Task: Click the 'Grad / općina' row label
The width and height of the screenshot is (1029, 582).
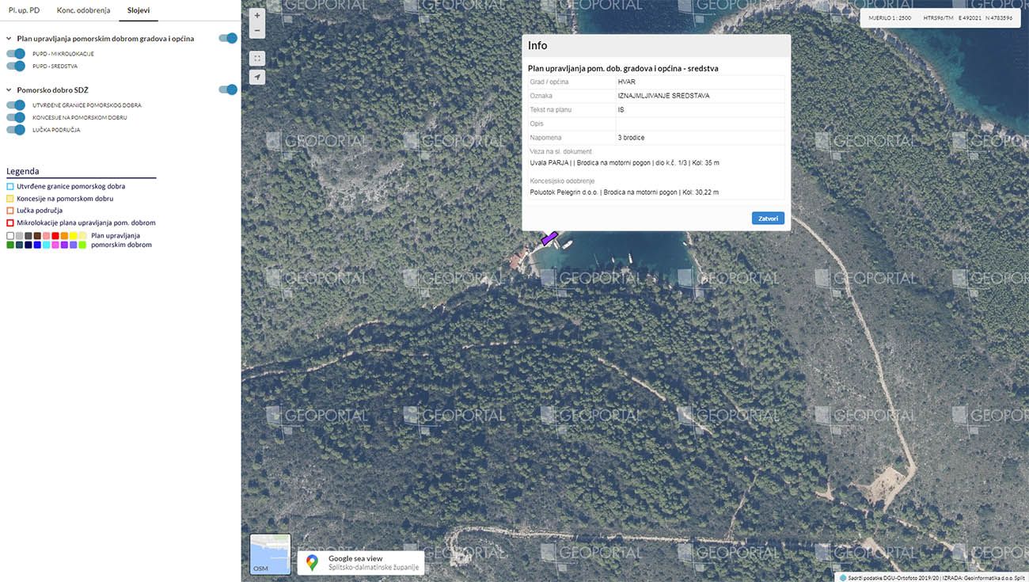Action: tap(549, 82)
